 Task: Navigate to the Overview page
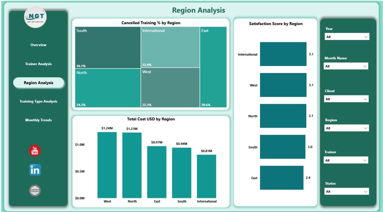click(x=38, y=45)
